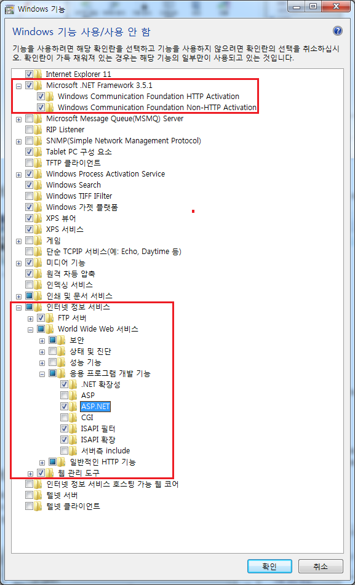
Task: Check the ASP checkbox
Action: (64, 395)
